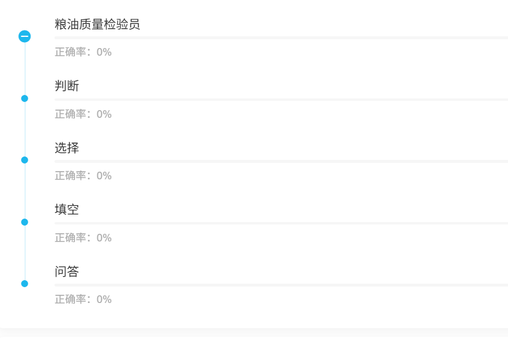Click the 正确率 text below 粮油质量检验员
Screen dimensions: 508x344
pos(83,52)
